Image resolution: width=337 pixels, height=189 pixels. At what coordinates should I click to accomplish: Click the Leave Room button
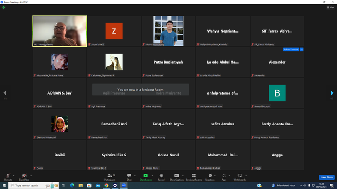click(326, 177)
